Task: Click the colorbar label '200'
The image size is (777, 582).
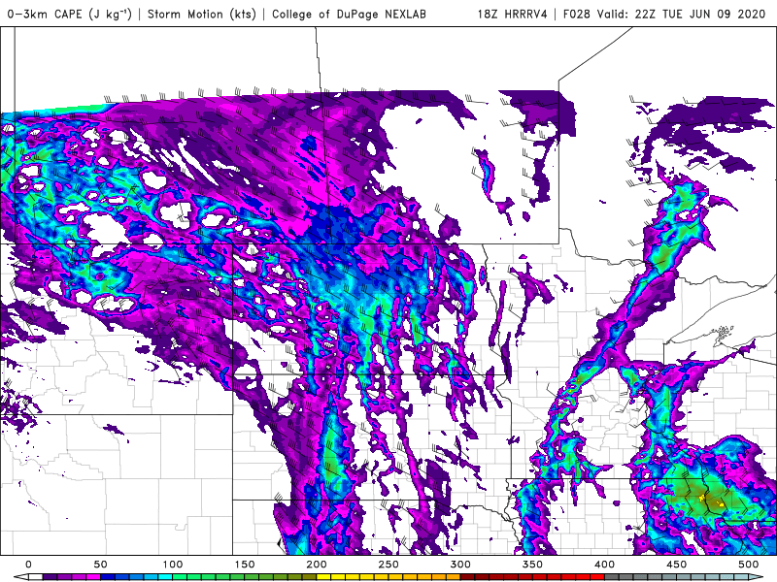Action: point(317,565)
